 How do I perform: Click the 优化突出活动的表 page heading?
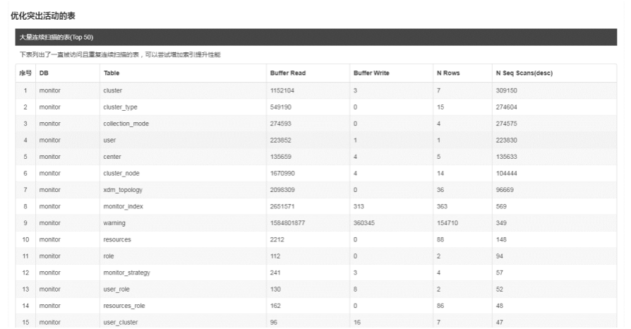pyautogui.click(x=42, y=16)
